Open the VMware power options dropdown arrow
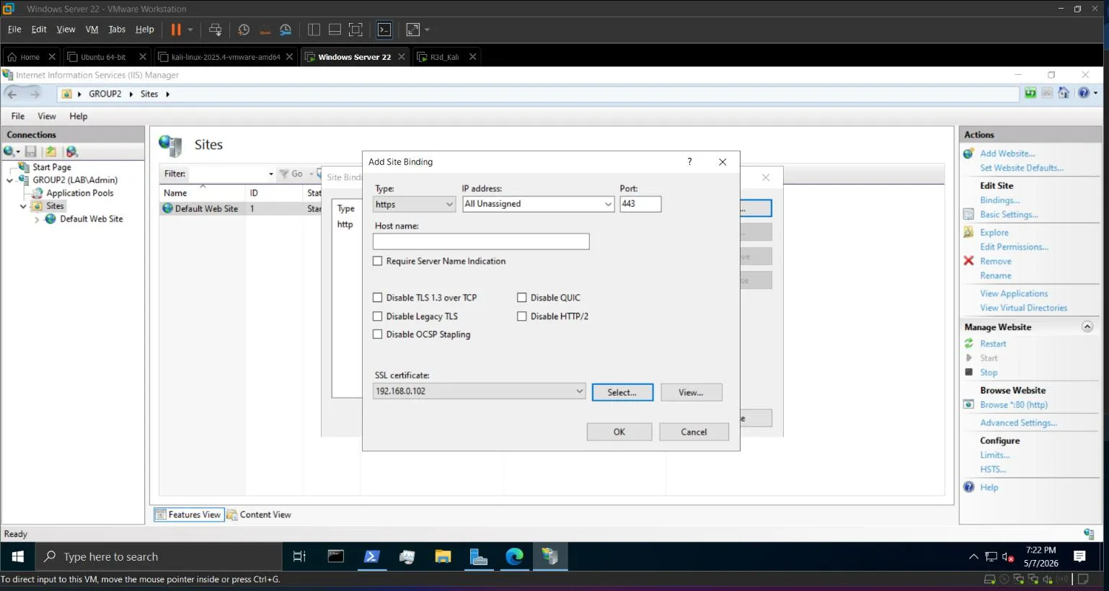The height and width of the screenshot is (591, 1109). [190, 30]
